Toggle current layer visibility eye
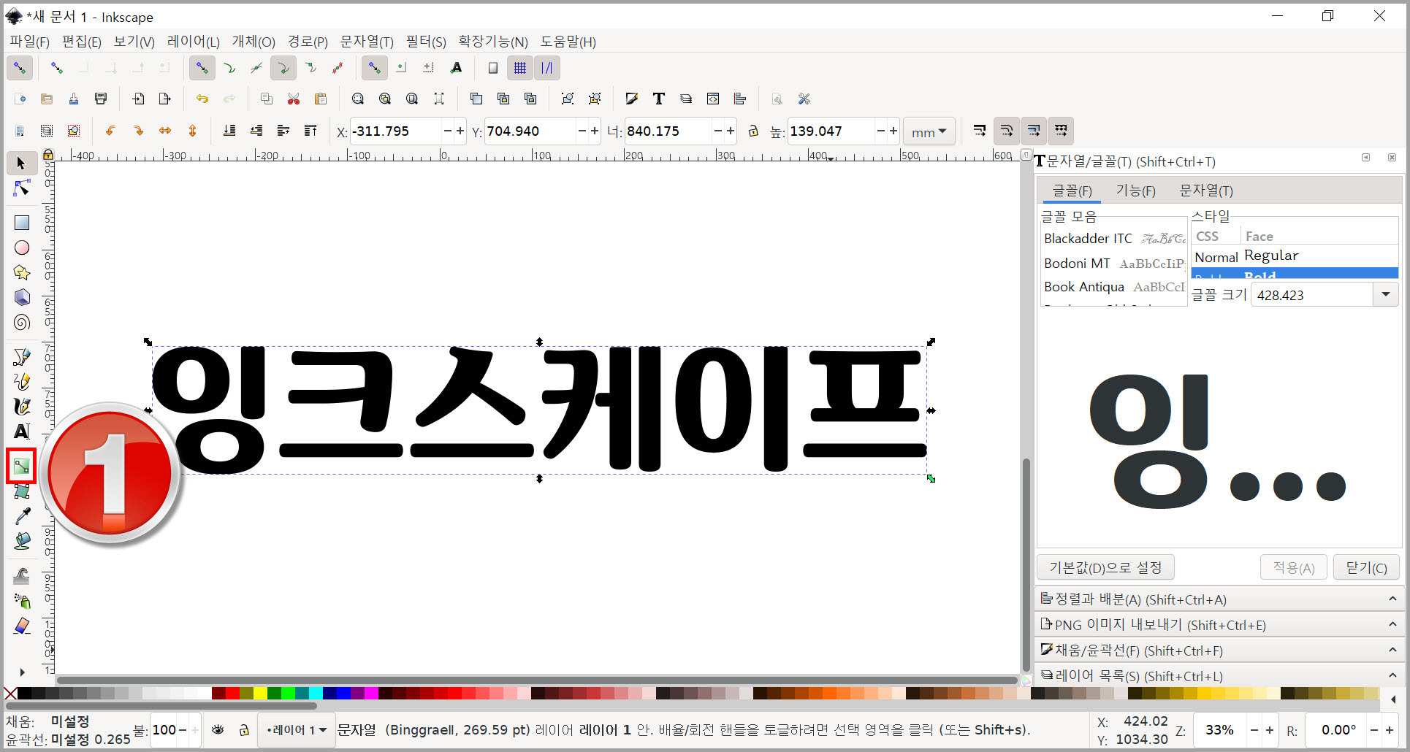This screenshot has height=752, width=1410. point(218,729)
